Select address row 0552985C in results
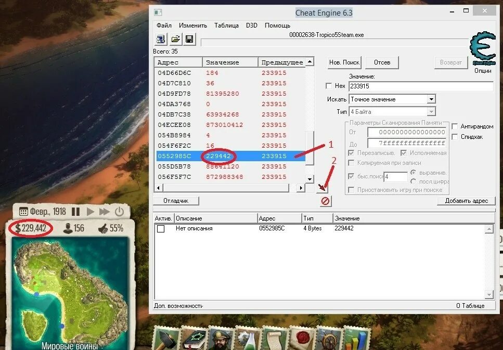The image size is (503, 350). click(x=230, y=156)
